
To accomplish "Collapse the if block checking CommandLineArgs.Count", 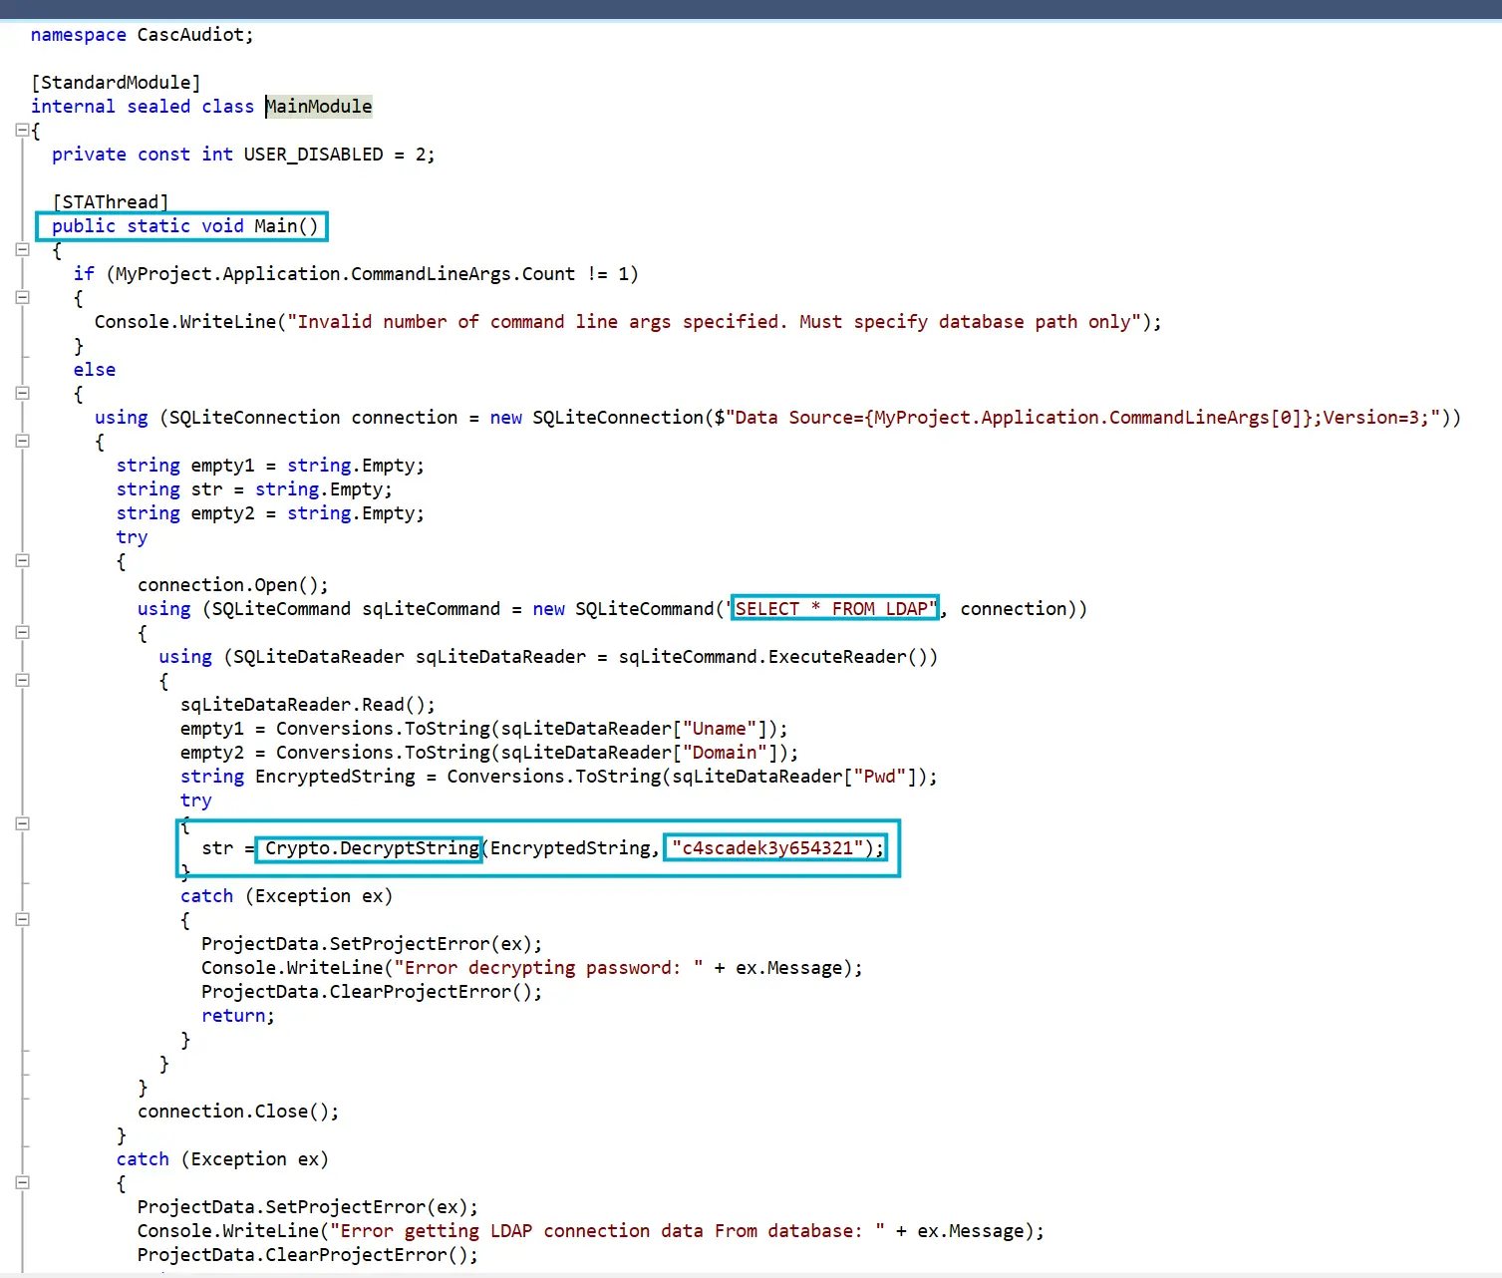I will [x=22, y=297].
